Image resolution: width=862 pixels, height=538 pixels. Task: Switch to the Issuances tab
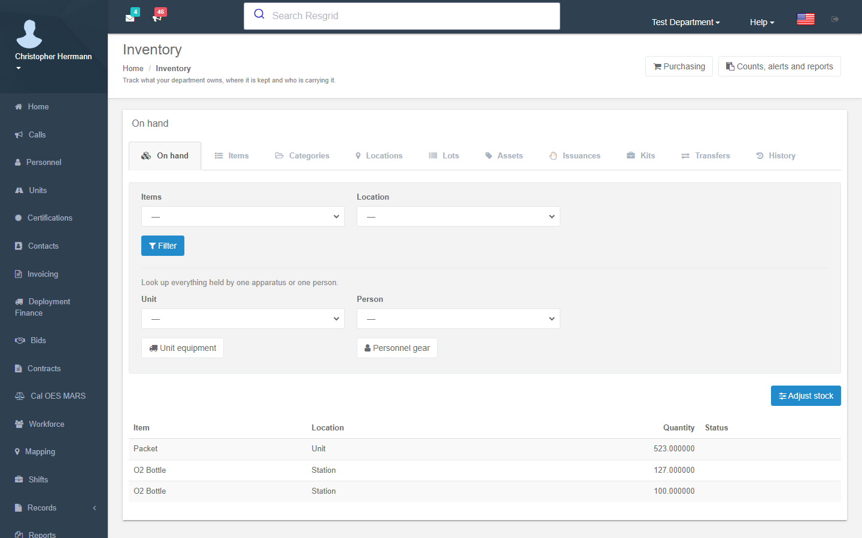(575, 155)
